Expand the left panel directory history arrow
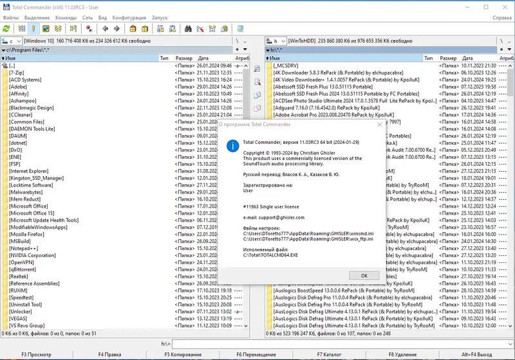 pyautogui.click(x=245, y=50)
